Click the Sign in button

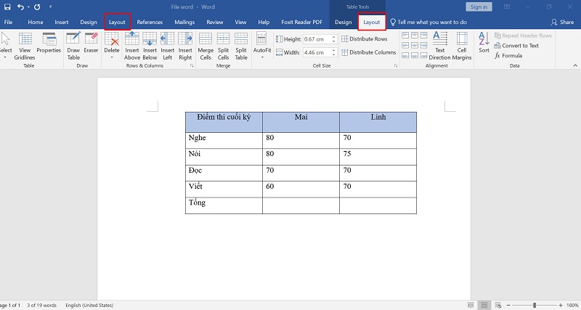479,7
